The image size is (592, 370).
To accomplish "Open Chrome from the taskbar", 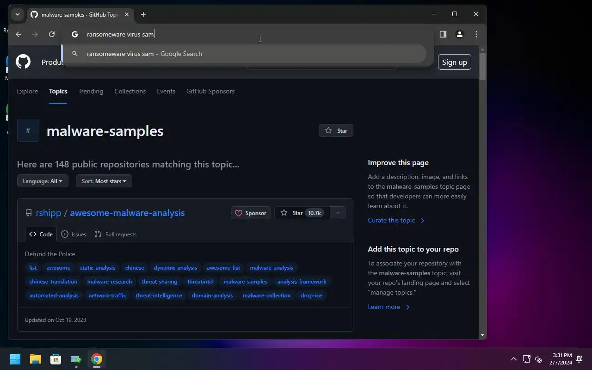I will click(x=96, y=359).
